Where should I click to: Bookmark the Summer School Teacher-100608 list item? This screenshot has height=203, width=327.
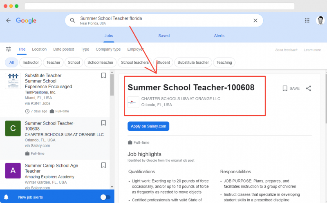coord(103,123)
